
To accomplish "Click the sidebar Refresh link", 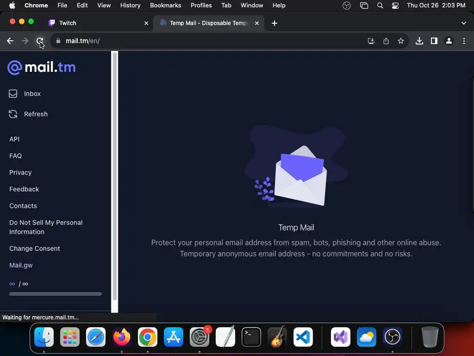I will pos(28,114).
